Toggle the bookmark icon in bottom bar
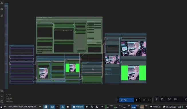Image resolution: width=187 pixels, height=109 pixels. tap(68, 107)
